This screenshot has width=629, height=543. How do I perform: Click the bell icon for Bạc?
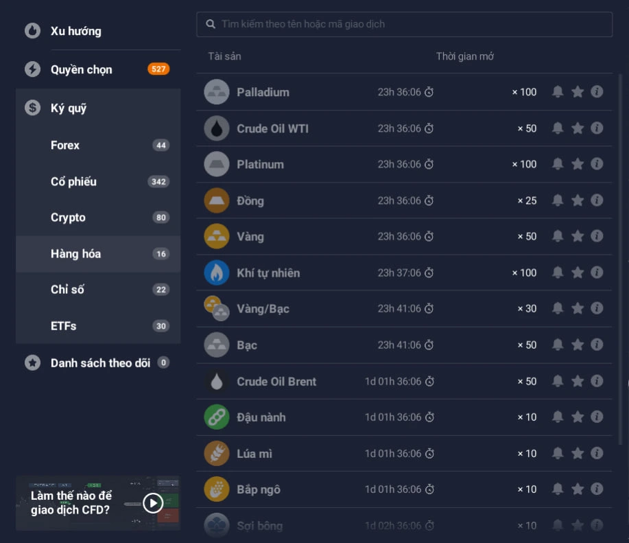point(557,345)
